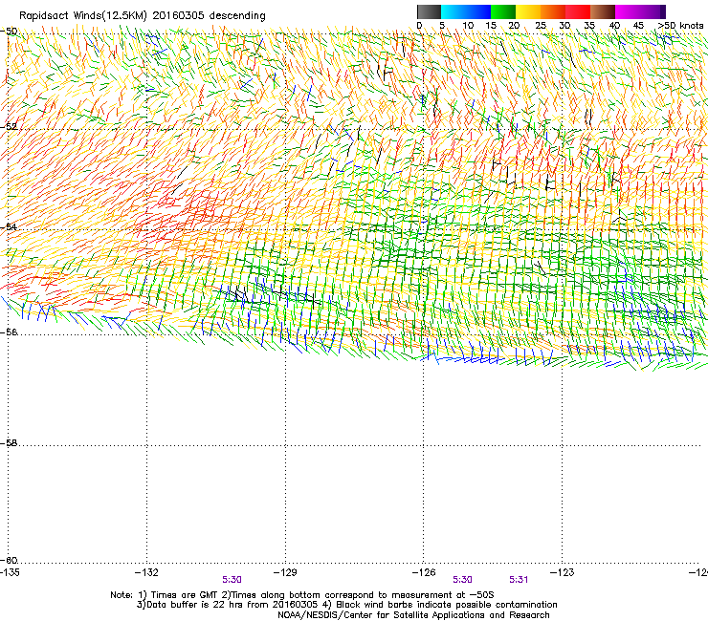708x621 pixels.
Task: Click the legend value '20'
Action: pyautogui.click(x=514, y=26)
